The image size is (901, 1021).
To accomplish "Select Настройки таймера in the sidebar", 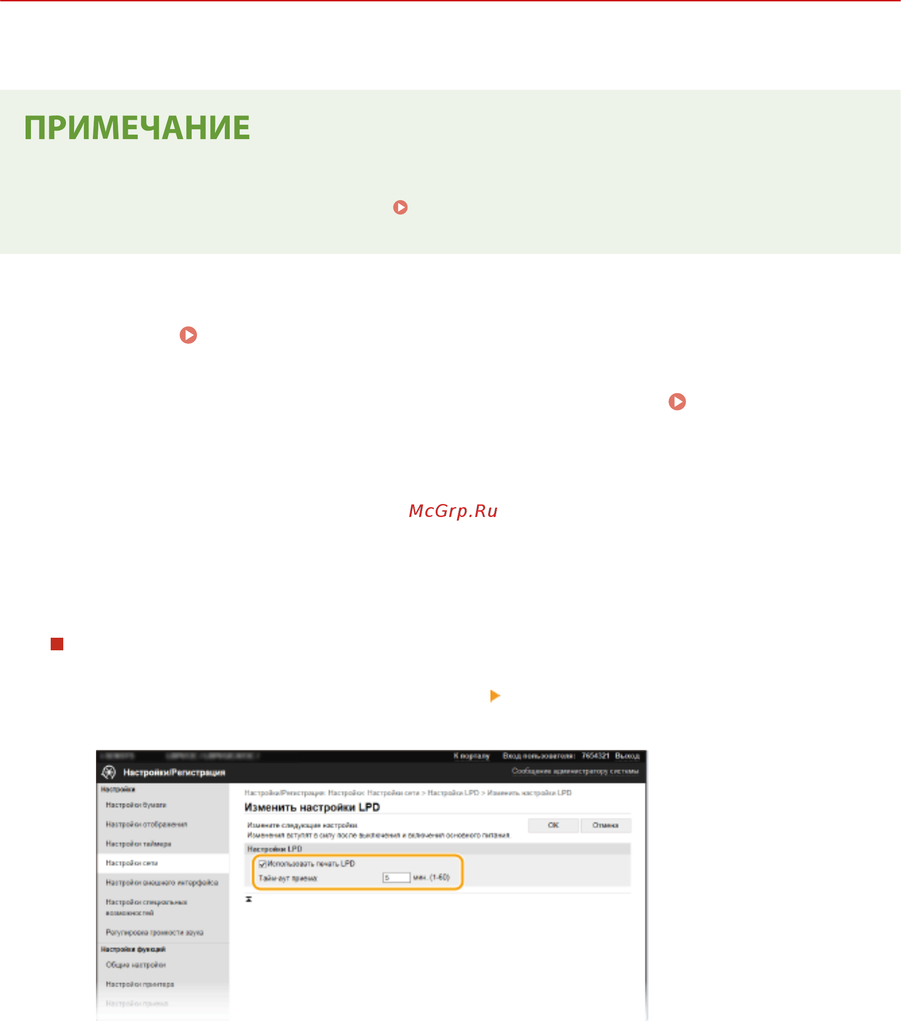I will point(138,844).
